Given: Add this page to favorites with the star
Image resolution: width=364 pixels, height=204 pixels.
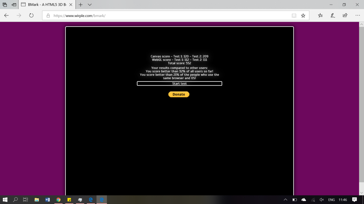Looking at the screenshot, I should click(303, 16).
